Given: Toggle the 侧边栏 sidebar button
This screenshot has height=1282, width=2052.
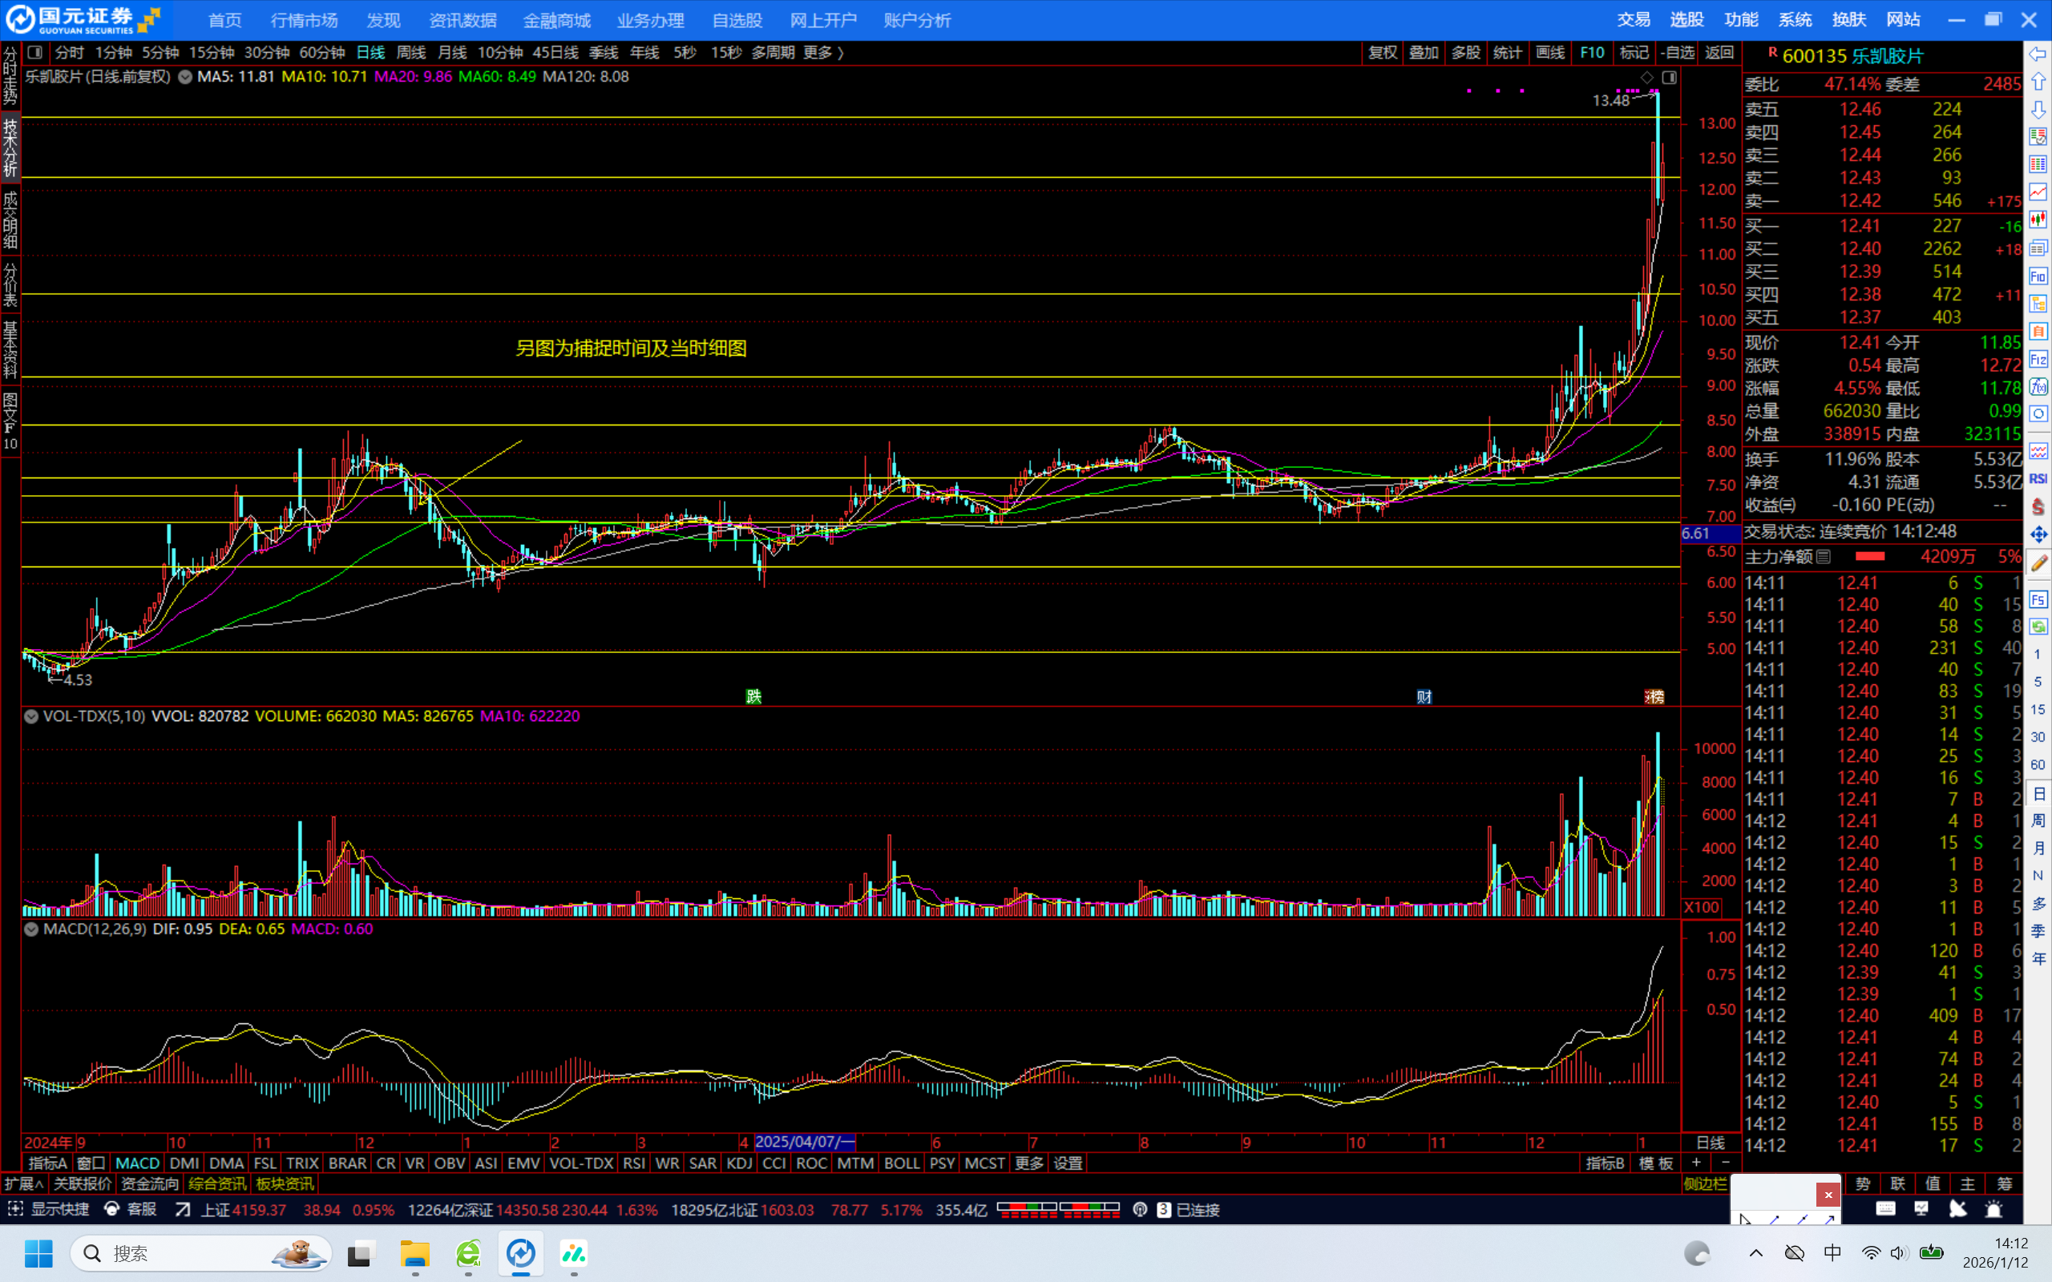Looking at the screenshot, I should click(x=1705, y=1183).
